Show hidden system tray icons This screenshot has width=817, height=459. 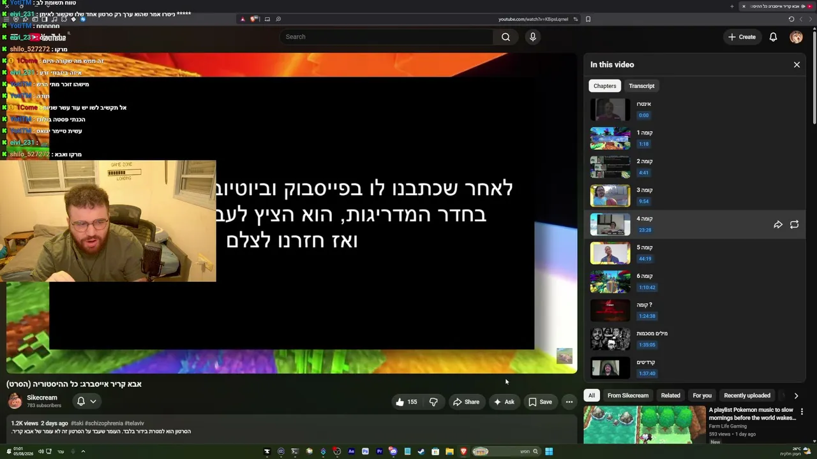pos(83,452)
